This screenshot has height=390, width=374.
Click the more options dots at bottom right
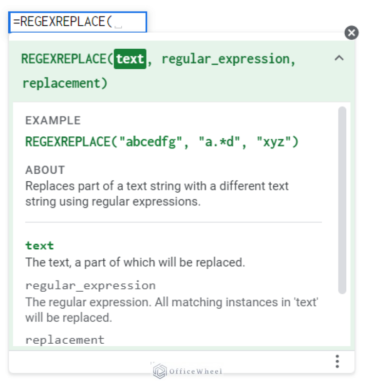pos(337,361)
